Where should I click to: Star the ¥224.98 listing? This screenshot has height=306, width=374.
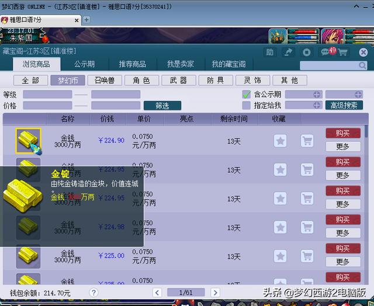(280, 227)
